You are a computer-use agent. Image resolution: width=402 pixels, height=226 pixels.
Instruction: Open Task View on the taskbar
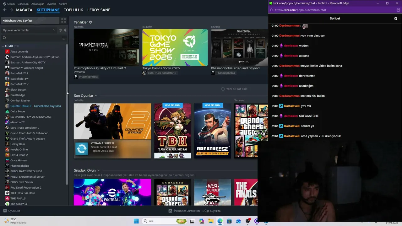pyautogui.click(x=192, y=221)
